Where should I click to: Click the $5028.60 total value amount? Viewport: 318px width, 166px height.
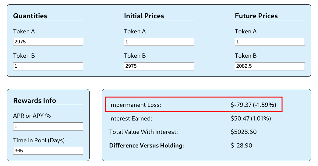click(244, 132)
